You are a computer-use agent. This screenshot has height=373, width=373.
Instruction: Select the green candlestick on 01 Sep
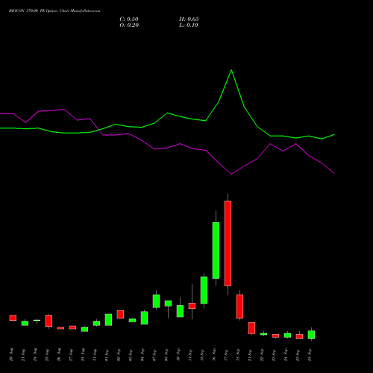[108, 320]
